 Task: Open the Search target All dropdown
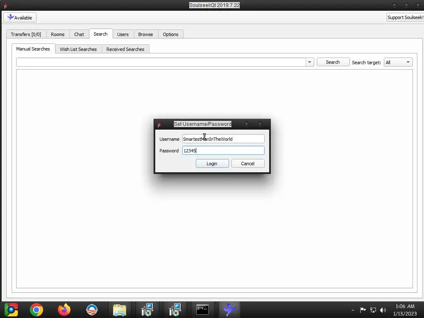pyautogui.click(x=398, y=62)
